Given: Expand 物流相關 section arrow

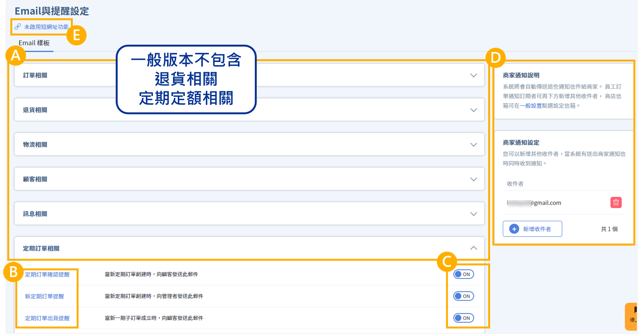Looking at the screenshot, I should pyautogui.click(x=474, y=145).
